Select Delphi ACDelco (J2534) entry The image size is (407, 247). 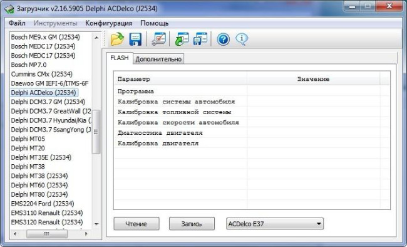point(44,93)
